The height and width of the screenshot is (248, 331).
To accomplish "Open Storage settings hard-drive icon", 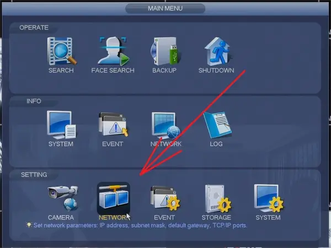I will tap(218, 198).
